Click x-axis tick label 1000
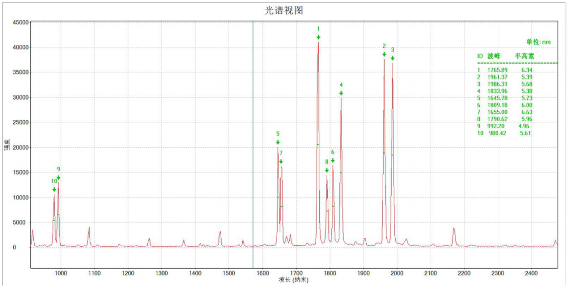570x289 pixels. coord(61,272)
